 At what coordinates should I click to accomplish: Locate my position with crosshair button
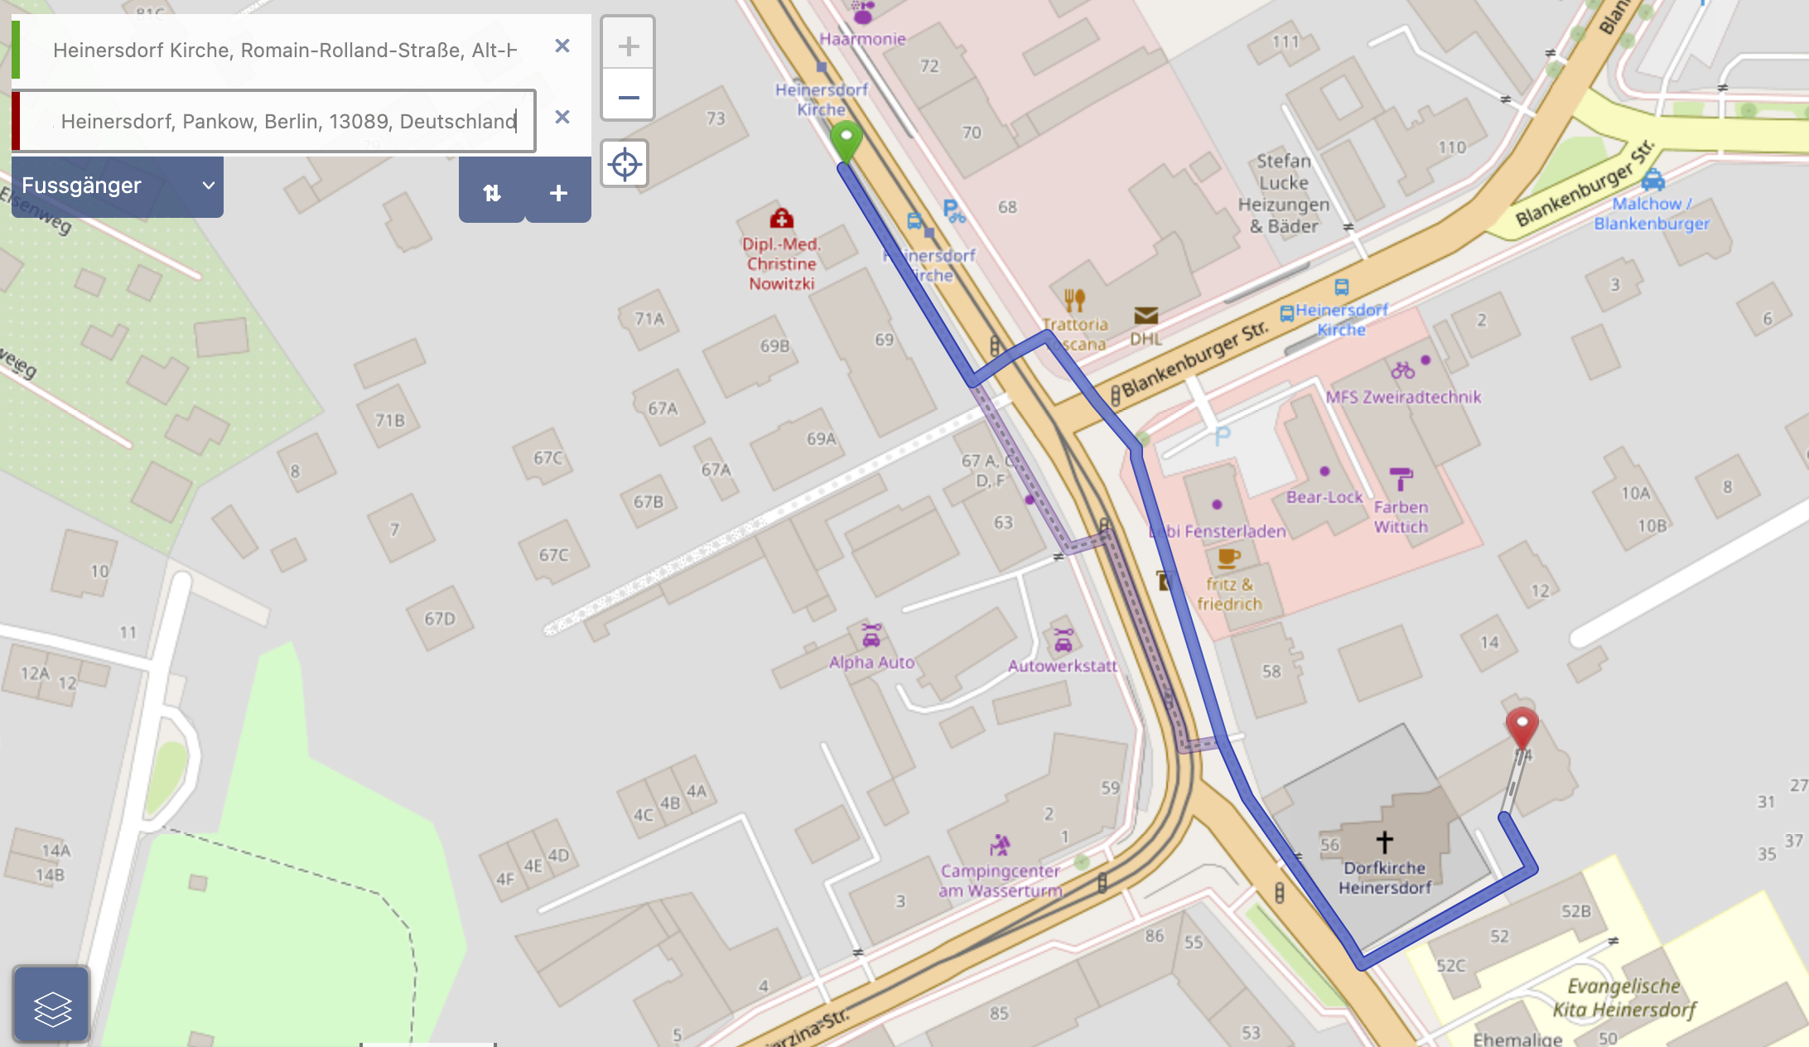(x=625, y=164)
